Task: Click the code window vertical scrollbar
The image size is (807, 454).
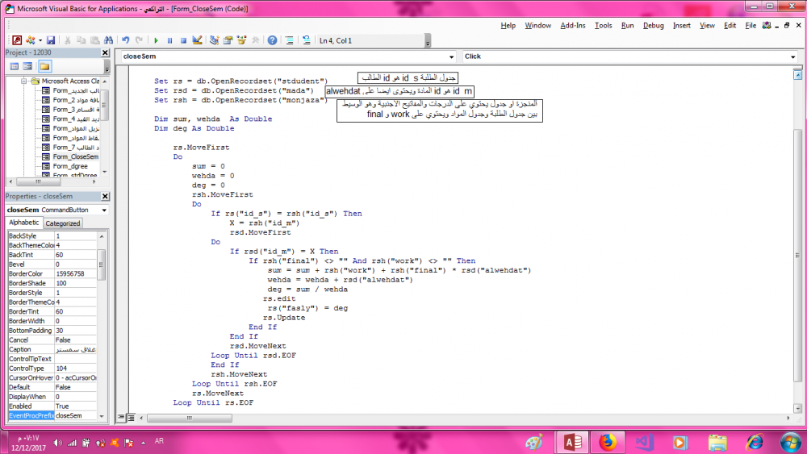Action: [x=798, y=255]
